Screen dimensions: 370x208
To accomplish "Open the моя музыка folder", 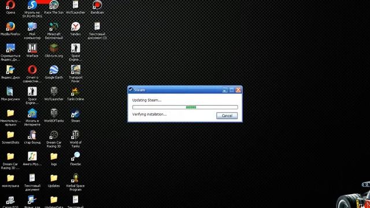I will (x=10, y=179).
